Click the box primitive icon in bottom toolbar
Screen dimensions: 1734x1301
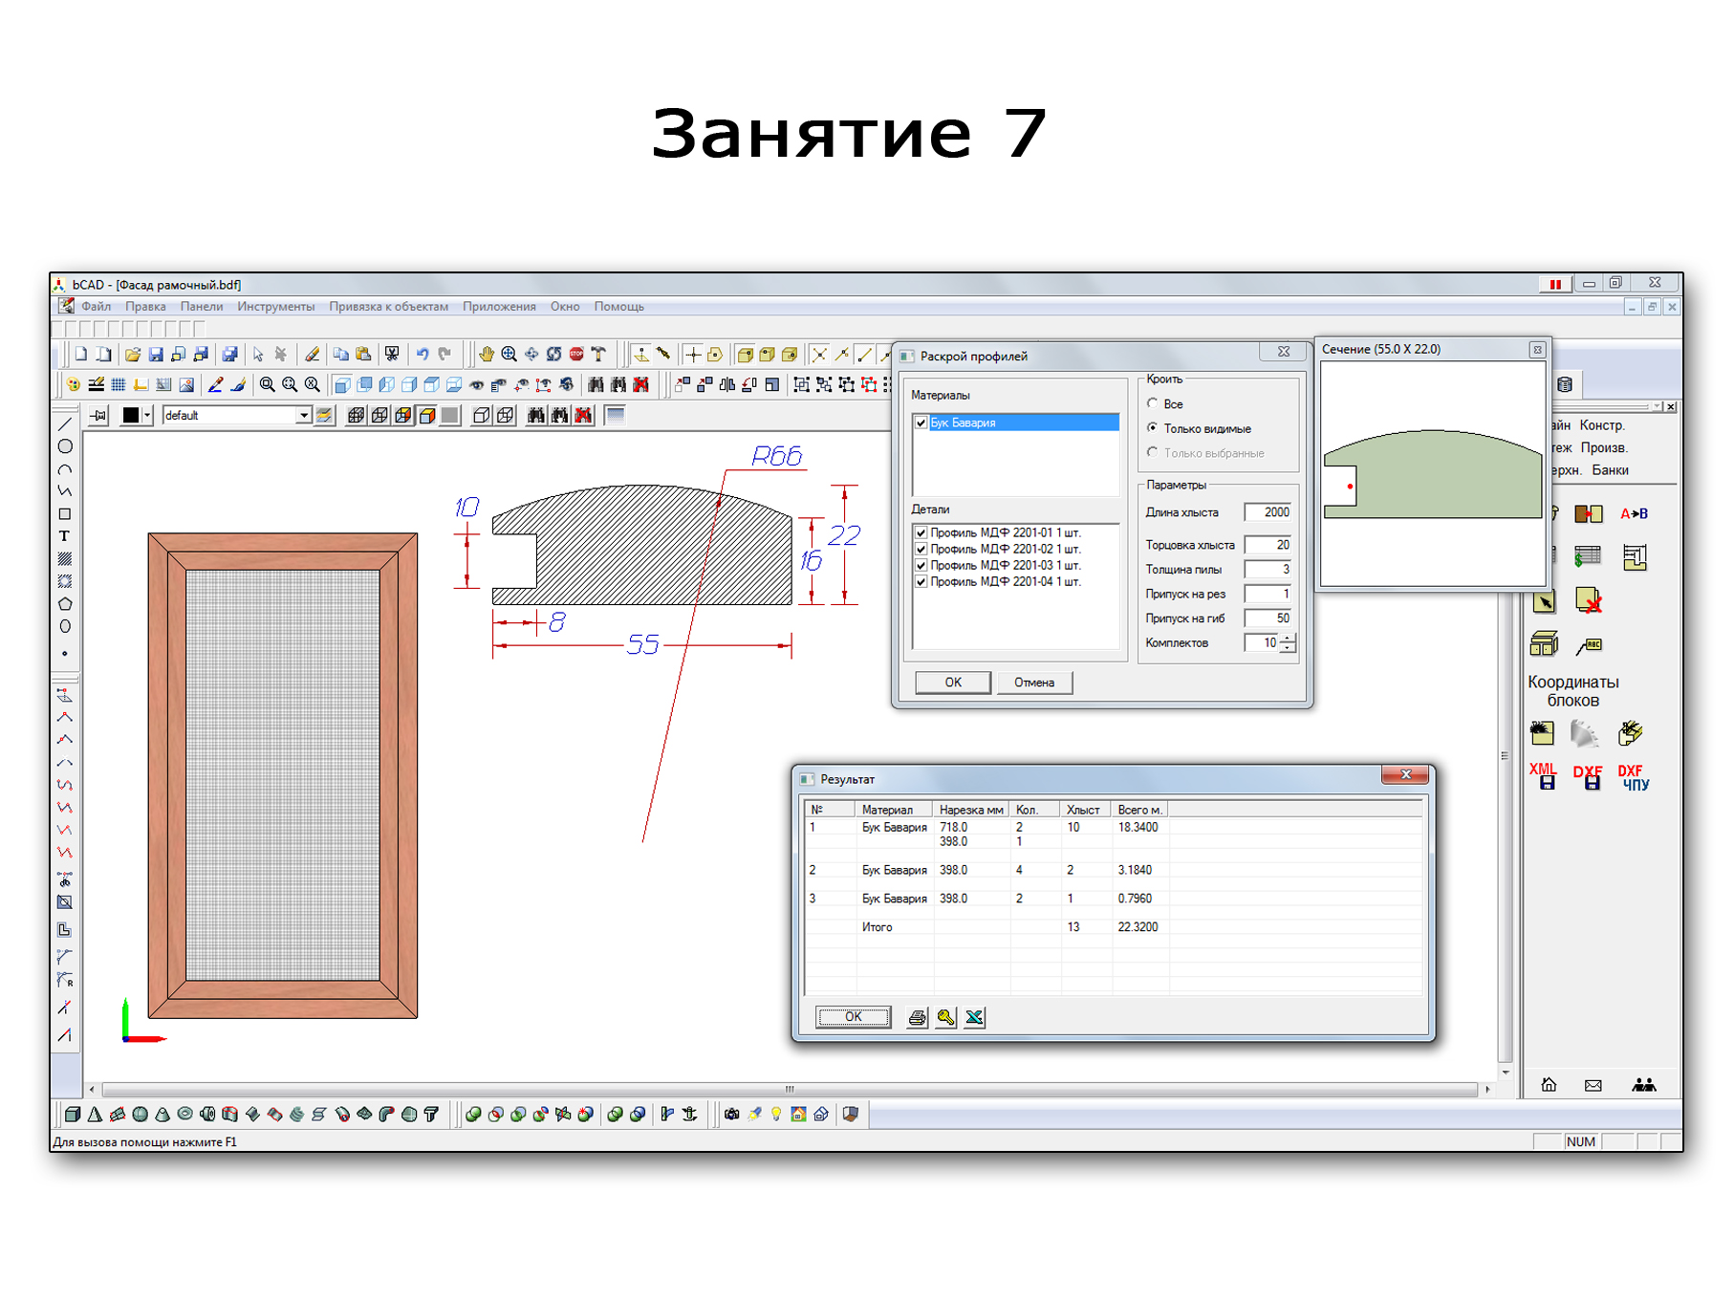tap(73, 1115)
